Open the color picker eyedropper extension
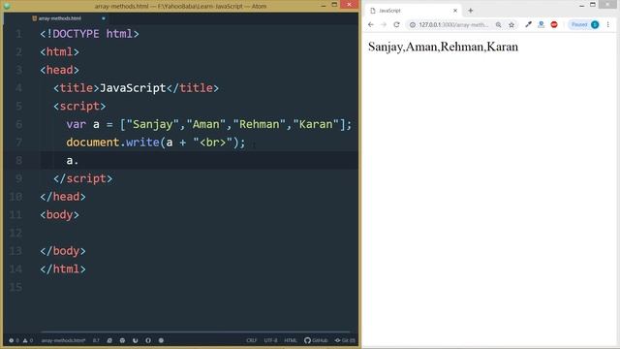The image size is (620, 349). coord(528,24)
